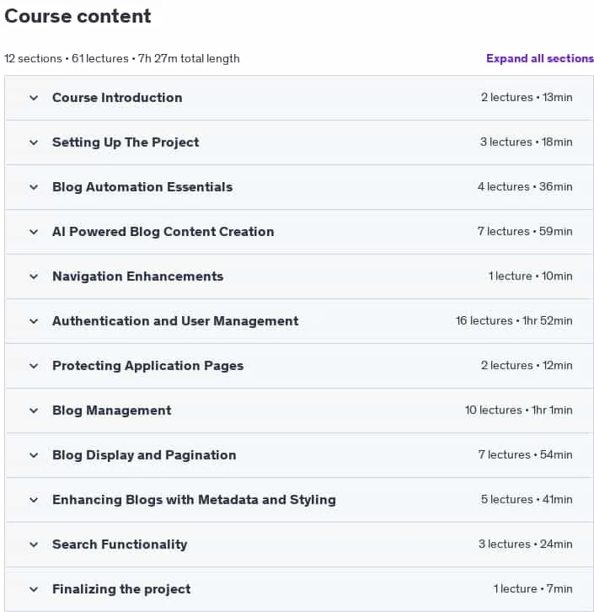Image resolution: width=594 pixels, height=612 pixels.
Task: Click Expand all sections link
Action: click(x=540, y=58)
